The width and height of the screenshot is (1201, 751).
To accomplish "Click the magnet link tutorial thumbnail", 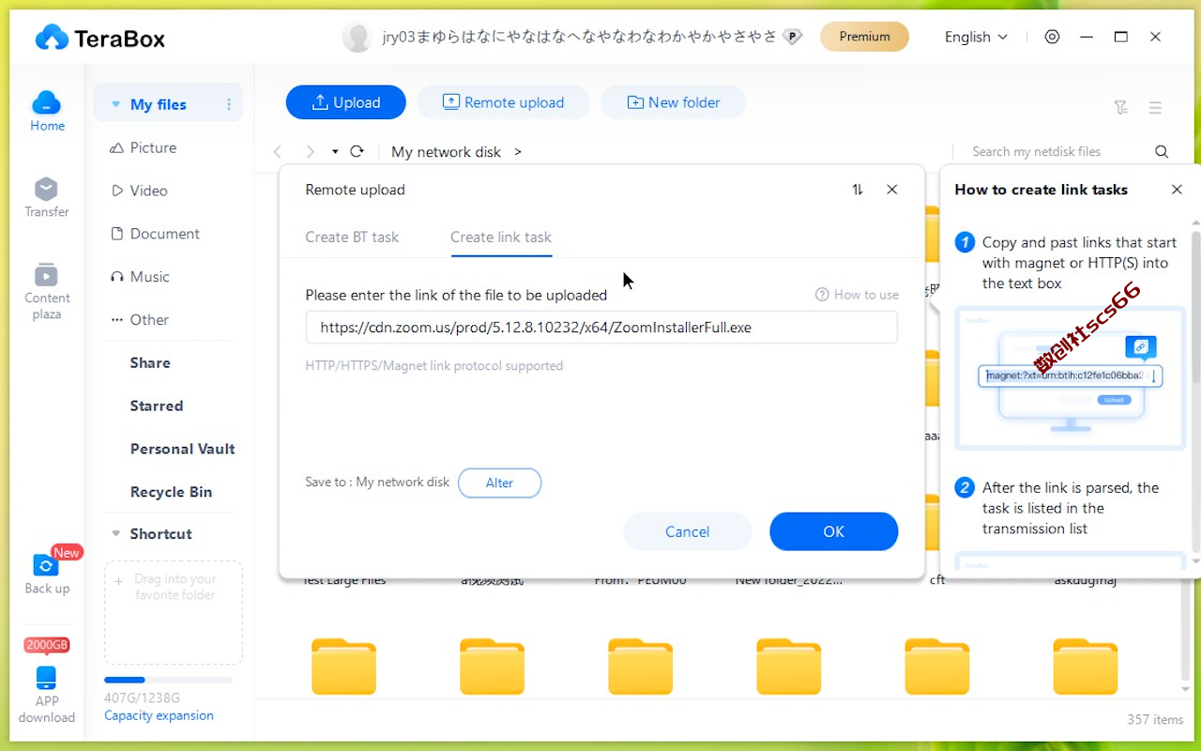I will [x=1071, y=377].
